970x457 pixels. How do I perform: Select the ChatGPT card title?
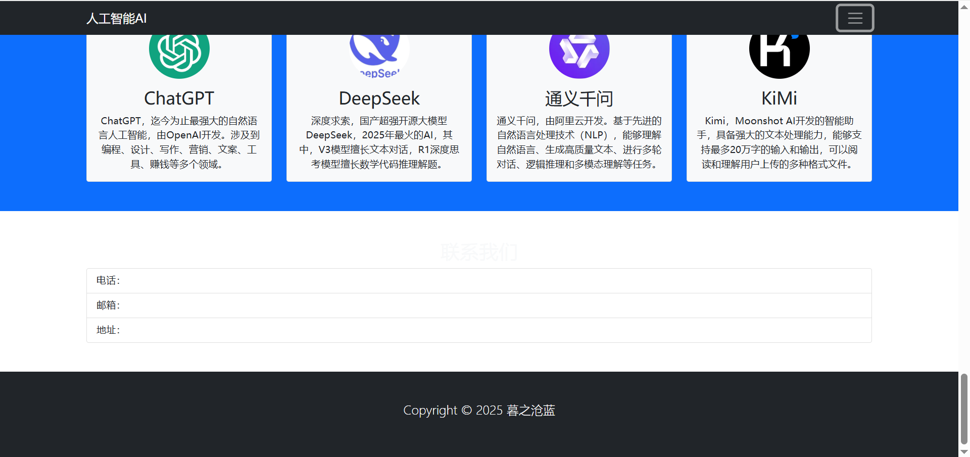179,98
